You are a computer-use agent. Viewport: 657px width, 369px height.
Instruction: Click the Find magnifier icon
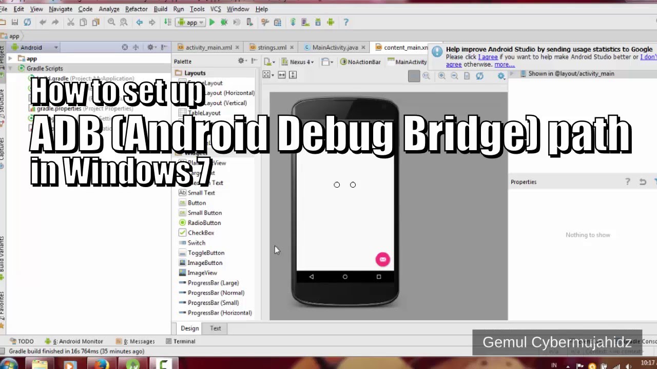(x=111, y=22)
